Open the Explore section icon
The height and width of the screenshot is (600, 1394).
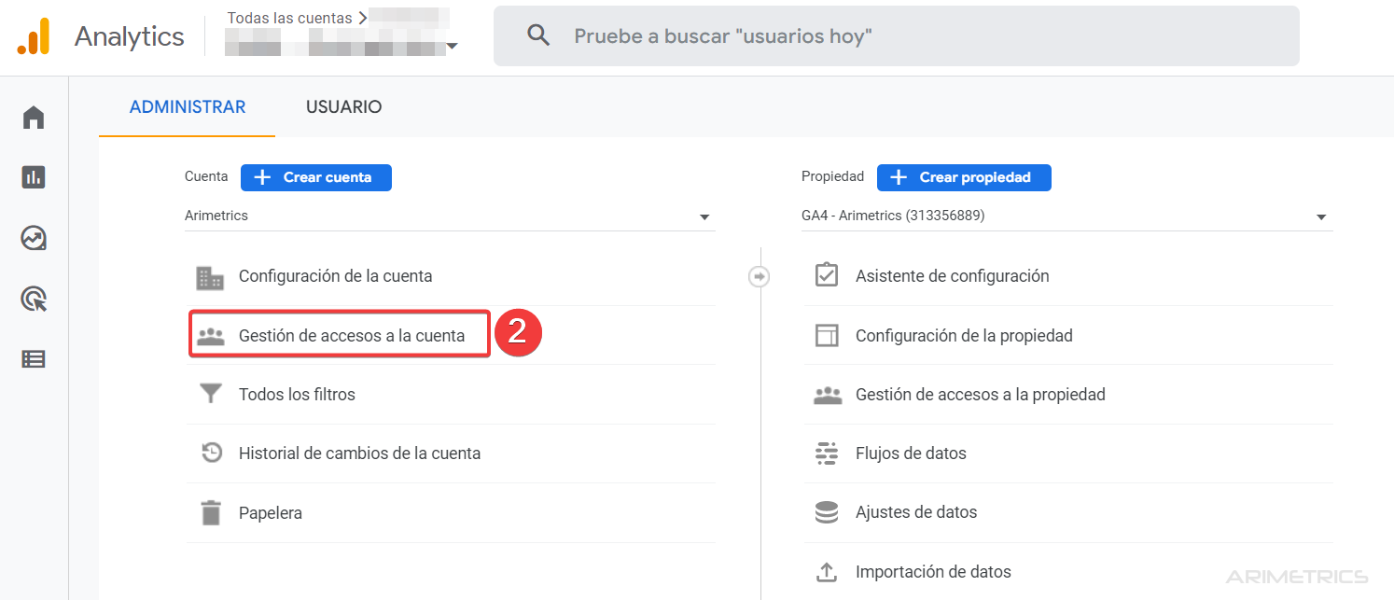point(34,238)
